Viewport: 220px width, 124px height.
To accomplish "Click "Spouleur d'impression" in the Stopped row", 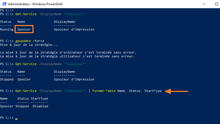I will (x=74, y=79).
